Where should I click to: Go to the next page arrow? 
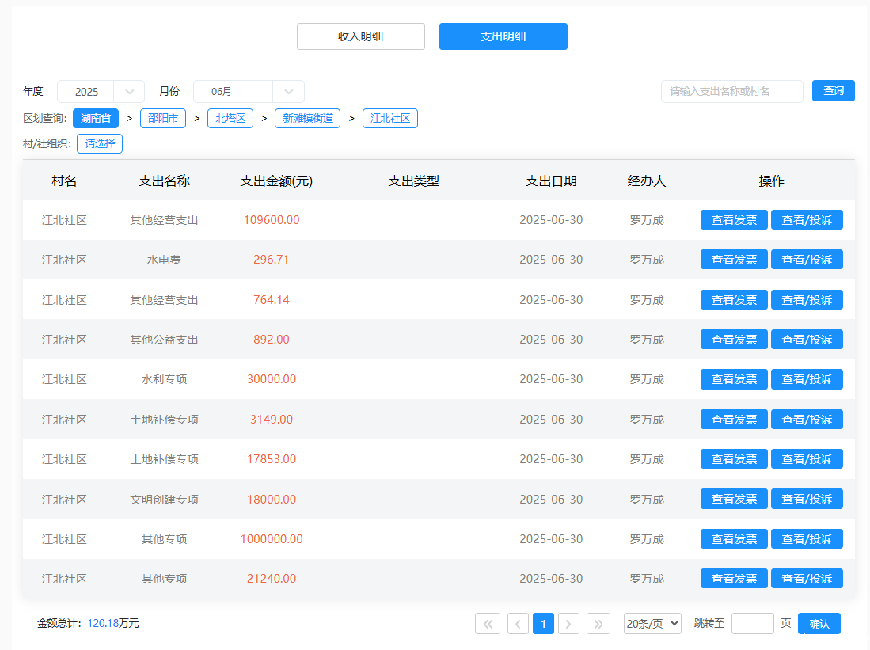(568, 624)
